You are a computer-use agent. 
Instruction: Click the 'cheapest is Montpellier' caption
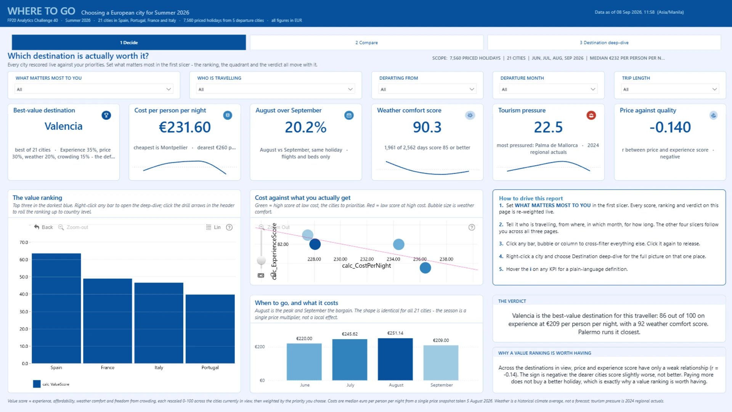(161, 148)
